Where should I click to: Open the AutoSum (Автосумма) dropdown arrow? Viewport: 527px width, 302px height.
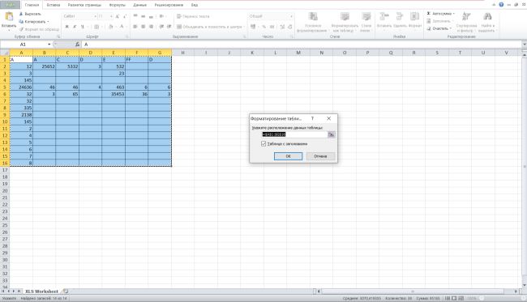point(453,14)
